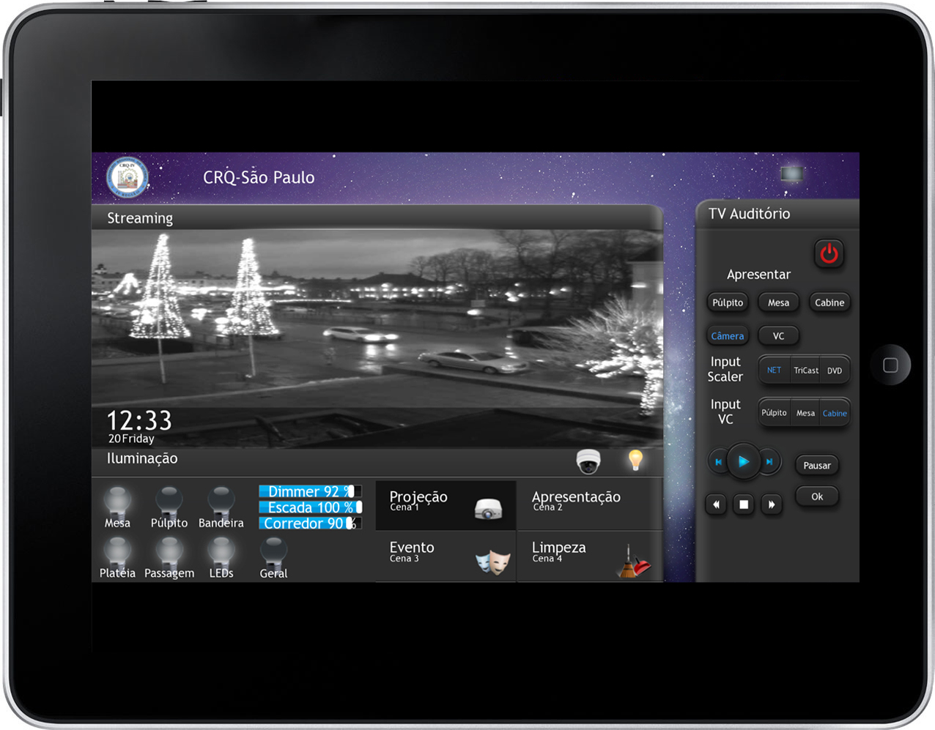
Task: Click the fast forward button
Action: pos(771,504)
